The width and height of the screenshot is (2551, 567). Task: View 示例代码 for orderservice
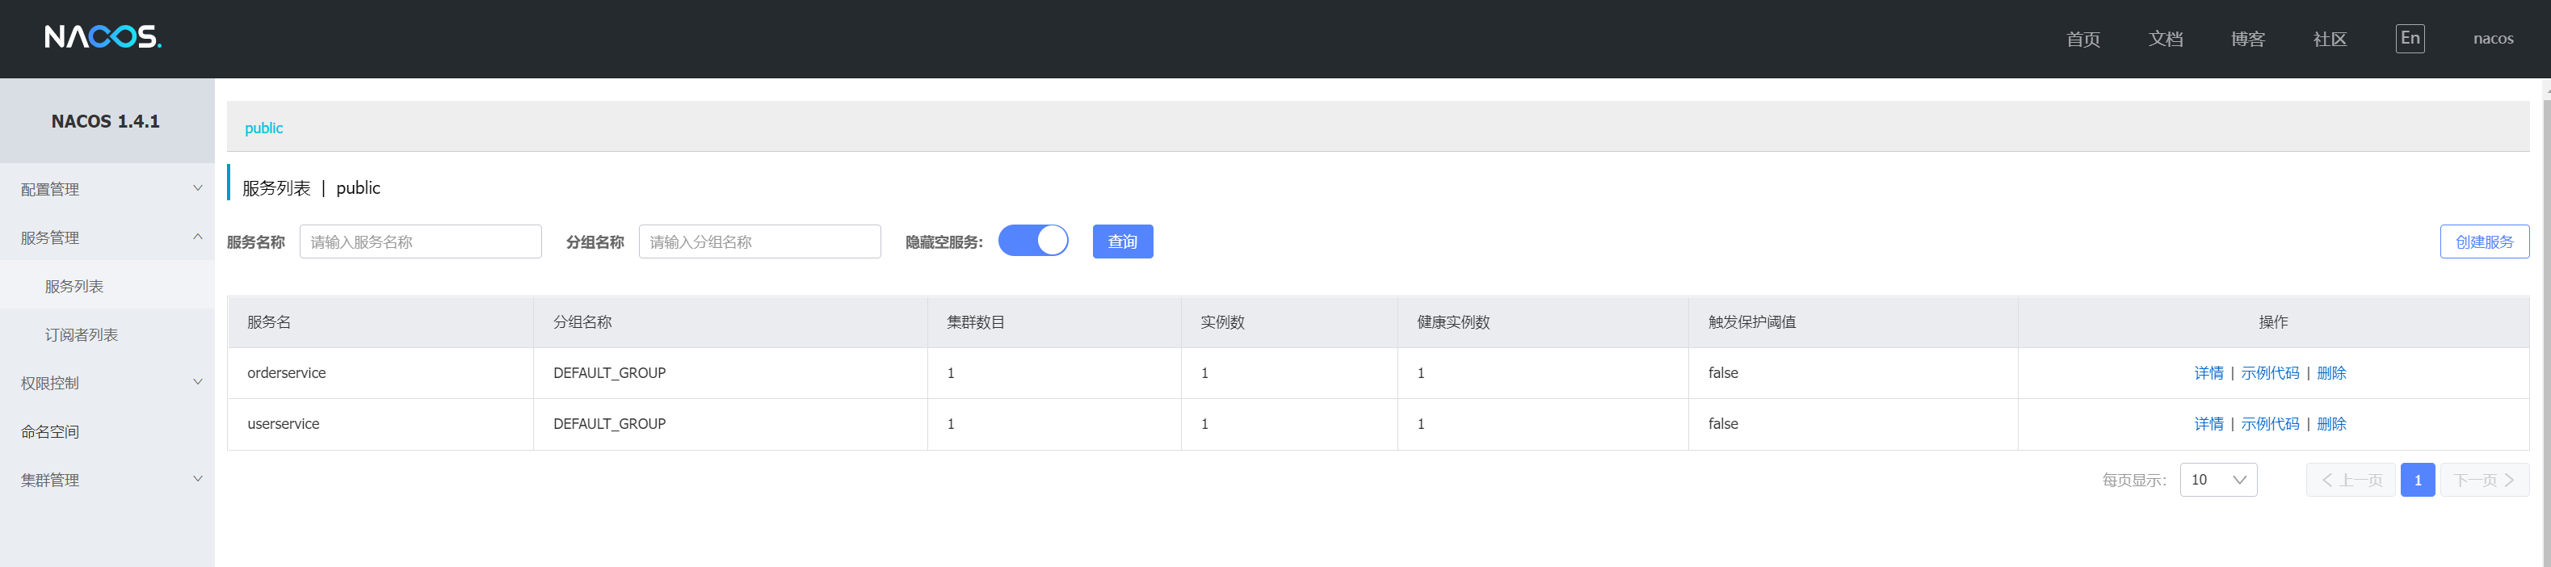(2270, 373)
